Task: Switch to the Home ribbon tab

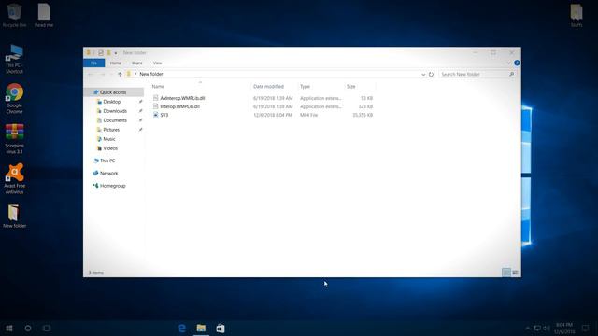Action: tap(116, 63)
